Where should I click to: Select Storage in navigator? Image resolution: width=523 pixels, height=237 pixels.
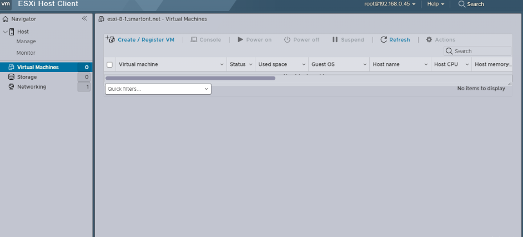(x=27, y=77)
